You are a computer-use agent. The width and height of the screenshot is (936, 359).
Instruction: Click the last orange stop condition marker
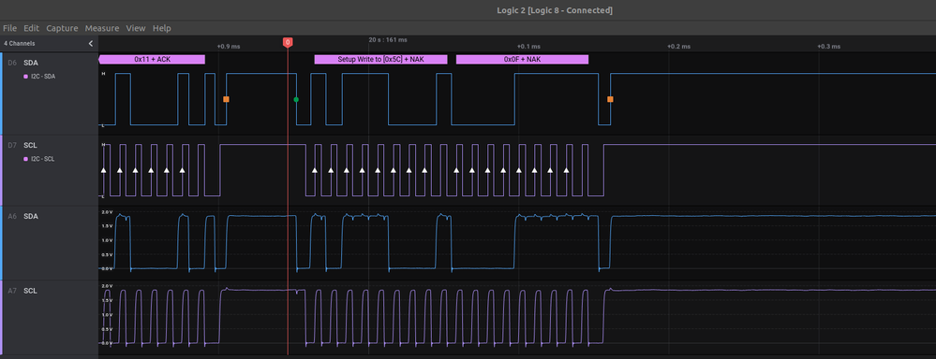coord(610,99)
